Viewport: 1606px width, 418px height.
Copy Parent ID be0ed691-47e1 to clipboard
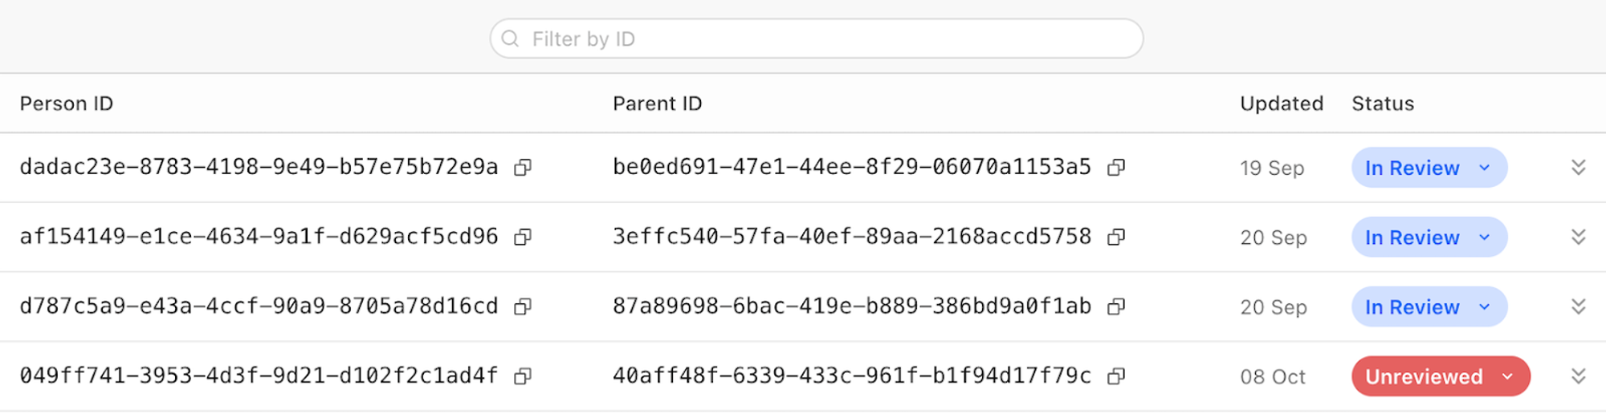pyautogui.click(x=1116, y=167)
